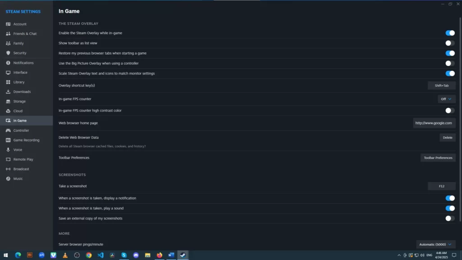The image size is (462, 260).
Task: Select Remote Play in the sidebar
Action: (x=23, y=159)
